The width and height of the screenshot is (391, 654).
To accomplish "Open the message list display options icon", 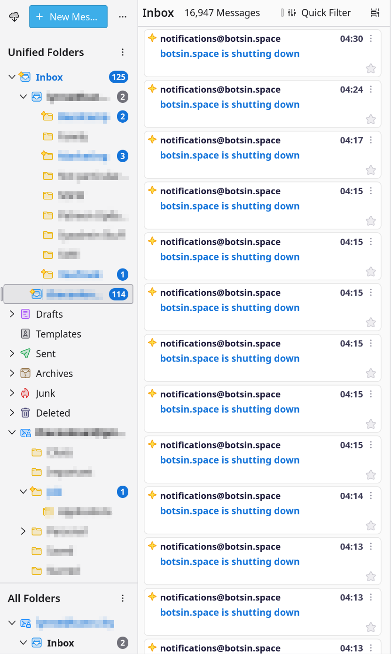I will (x=375, y=13).
